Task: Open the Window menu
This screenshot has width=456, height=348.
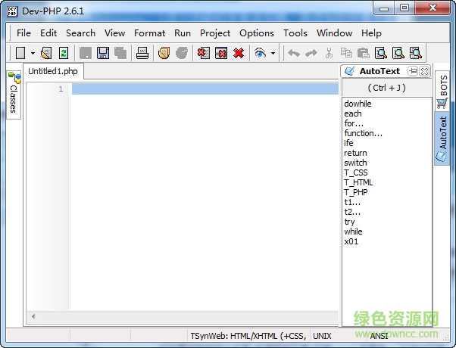Action: click(335, 33)
